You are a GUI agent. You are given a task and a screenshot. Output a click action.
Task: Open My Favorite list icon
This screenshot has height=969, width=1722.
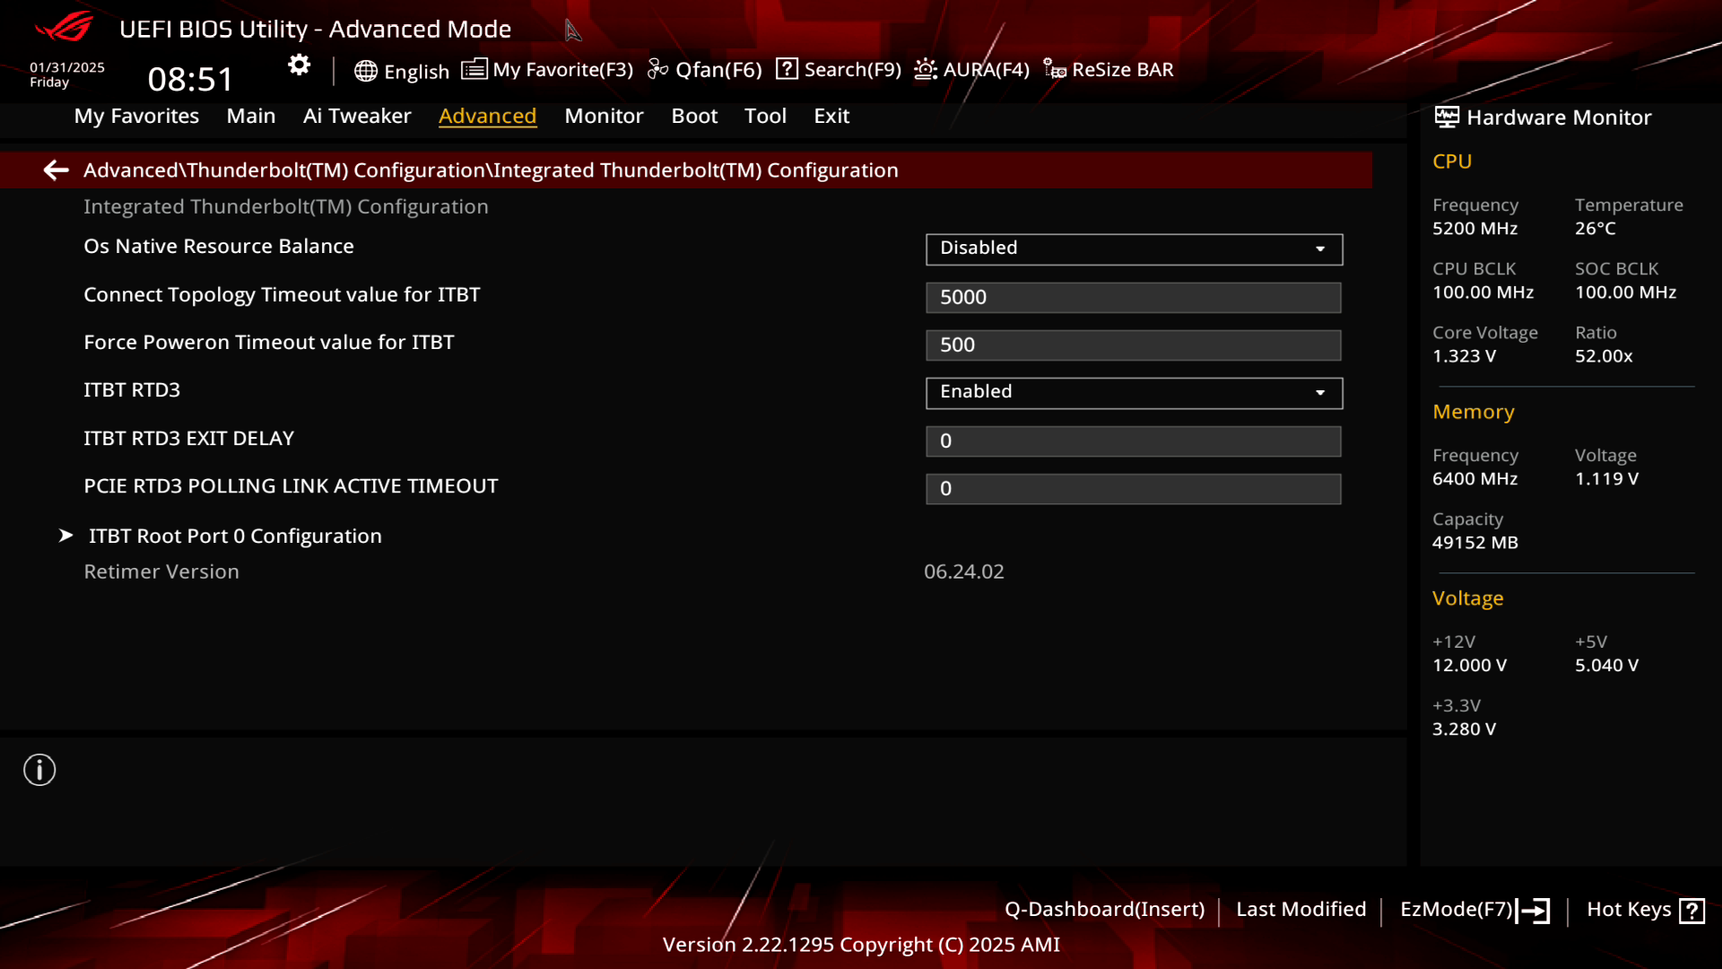tap(474, 69)
